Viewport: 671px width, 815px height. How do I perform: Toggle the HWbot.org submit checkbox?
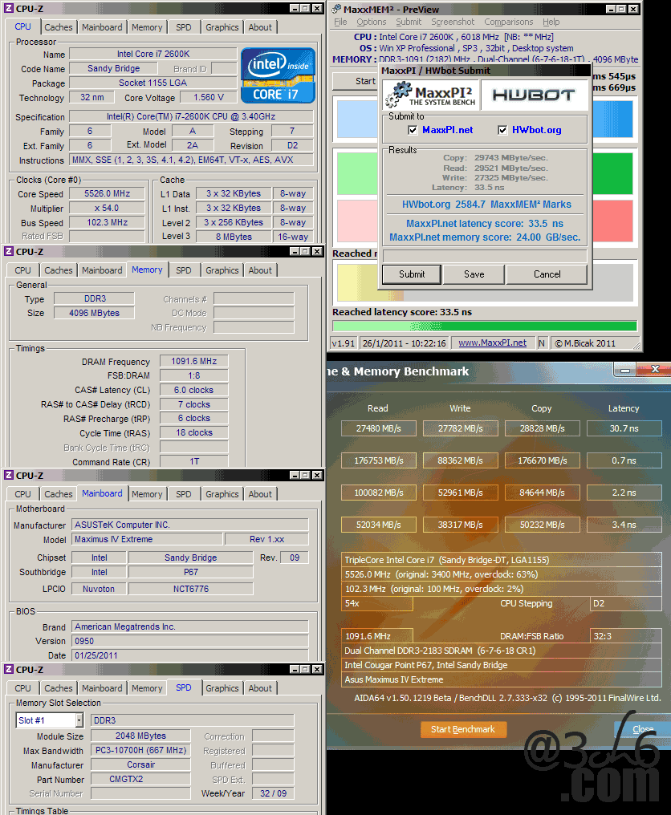tap(502, 130)
